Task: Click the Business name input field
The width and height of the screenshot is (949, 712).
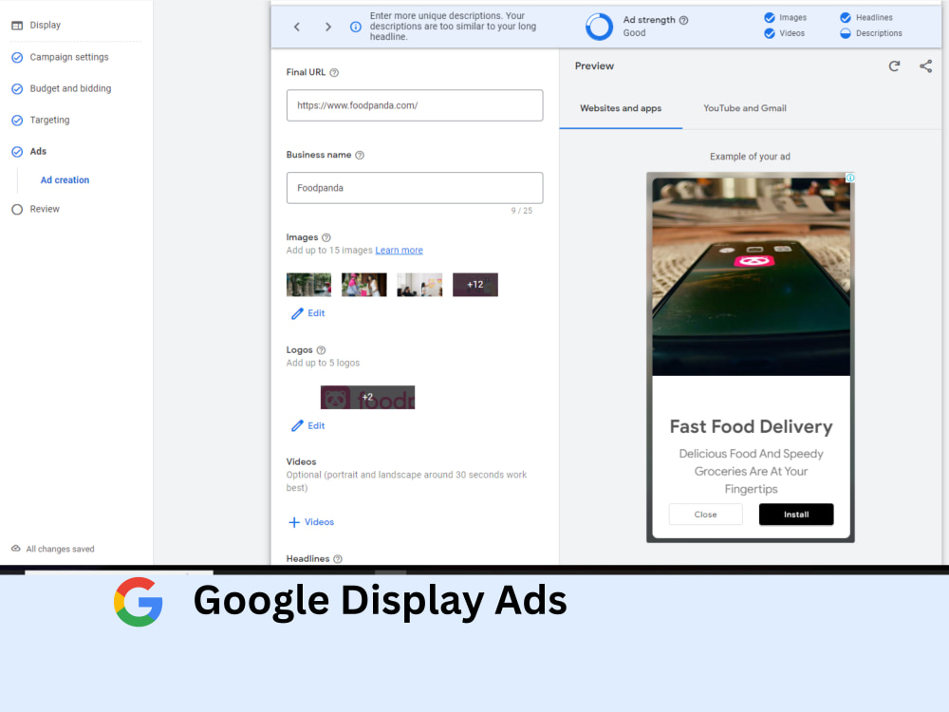Action: (x=415, y=188)
